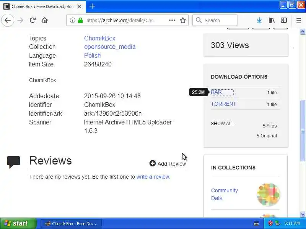Screen dimensions: 306x229
Task: Click the IN COLLECTIONS heading
Action: click(233, 168)
